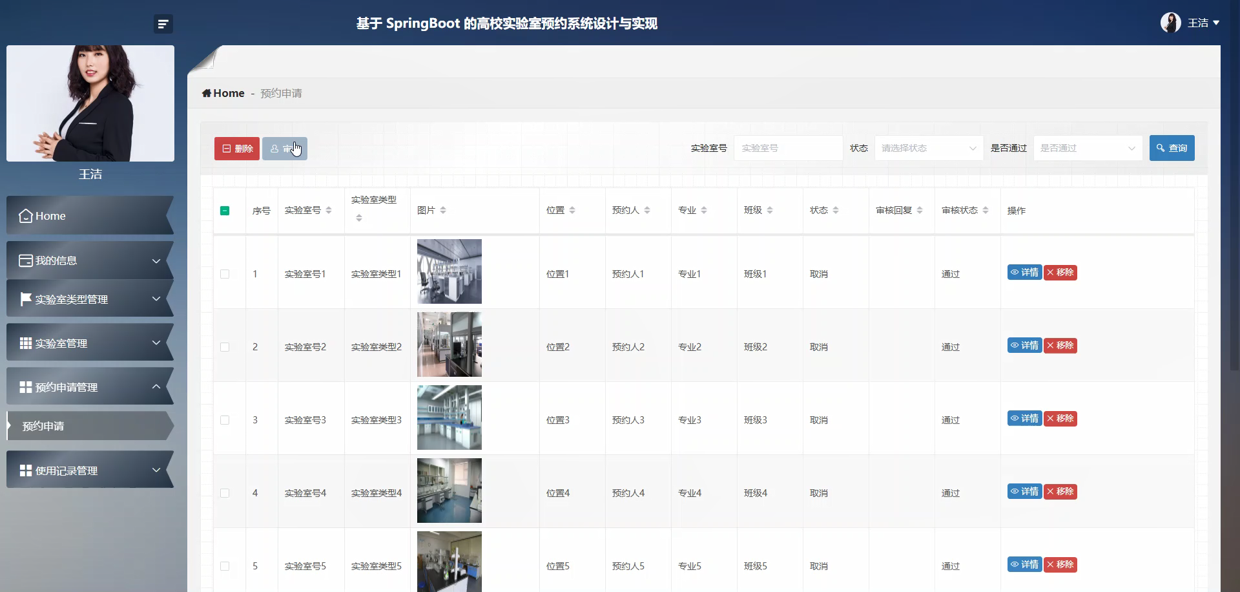Click the 详情 button on row 4

click(1024, 491)
